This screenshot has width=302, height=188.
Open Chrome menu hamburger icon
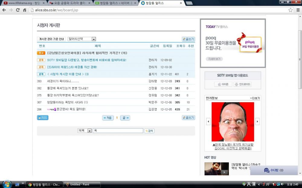[298, 10]
